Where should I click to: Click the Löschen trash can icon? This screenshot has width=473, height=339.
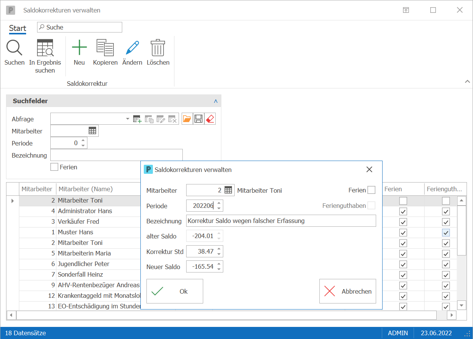tap(158, 48)
